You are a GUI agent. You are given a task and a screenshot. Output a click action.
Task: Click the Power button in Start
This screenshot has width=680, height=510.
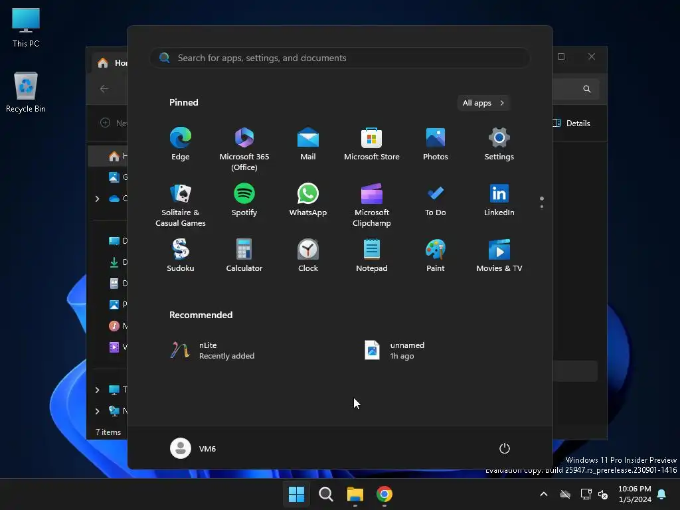coord(505,448)
